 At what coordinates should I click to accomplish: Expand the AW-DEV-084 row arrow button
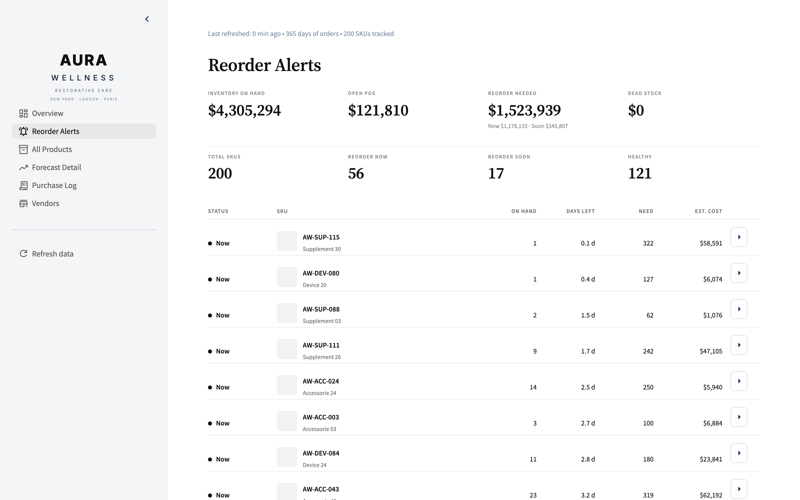739,453
